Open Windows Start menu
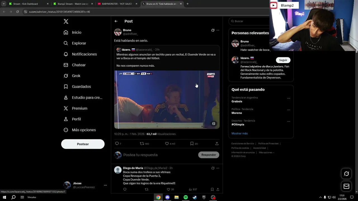358x201 pixels. click(4, 197)
